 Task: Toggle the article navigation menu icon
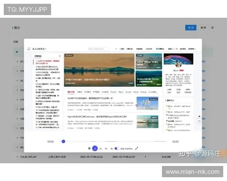(x=59, y=56)
